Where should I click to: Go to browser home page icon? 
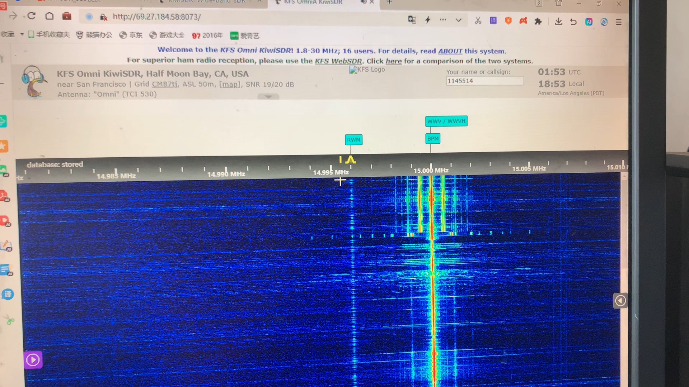click(x=50, y=16)
